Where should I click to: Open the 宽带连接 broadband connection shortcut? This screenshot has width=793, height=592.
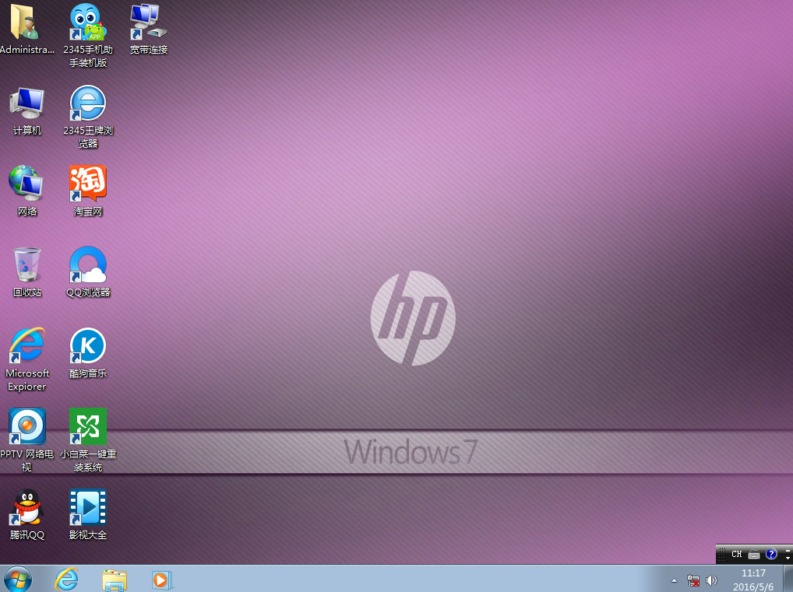[x=148, y=30]
